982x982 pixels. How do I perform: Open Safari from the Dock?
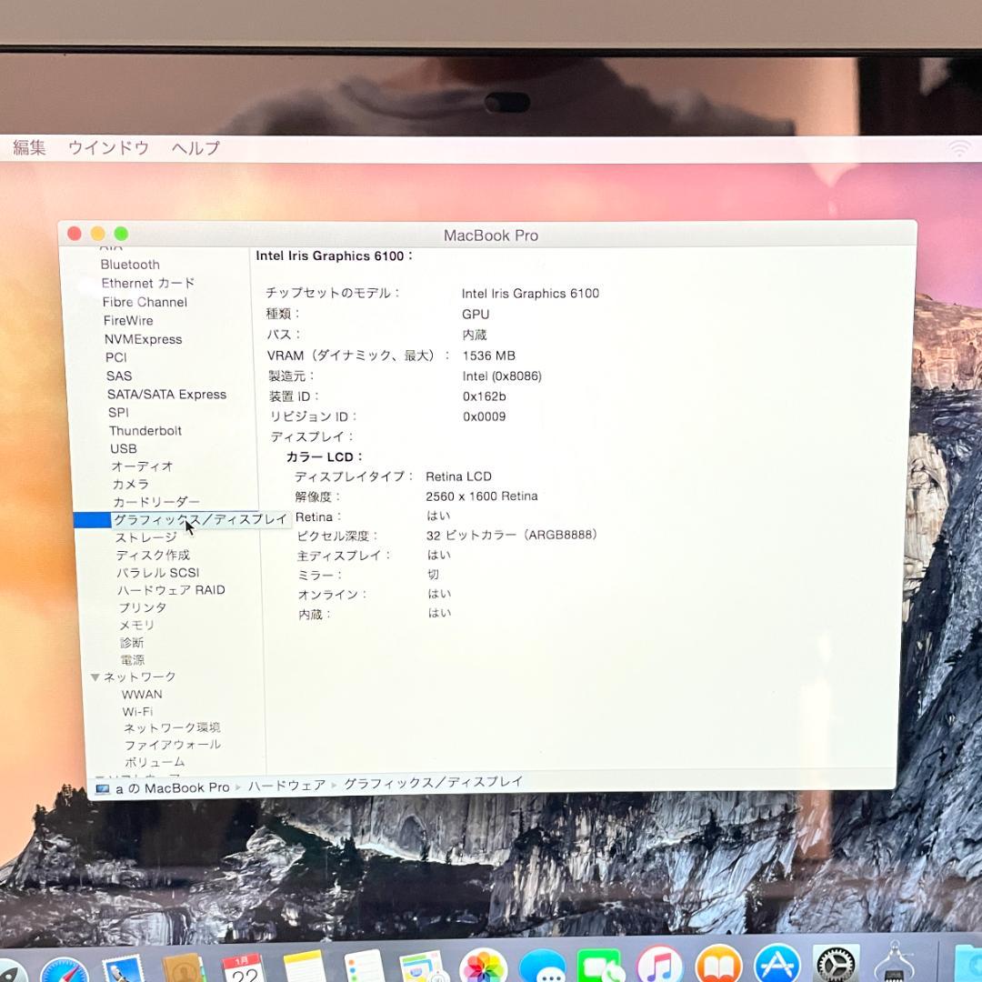62,971
